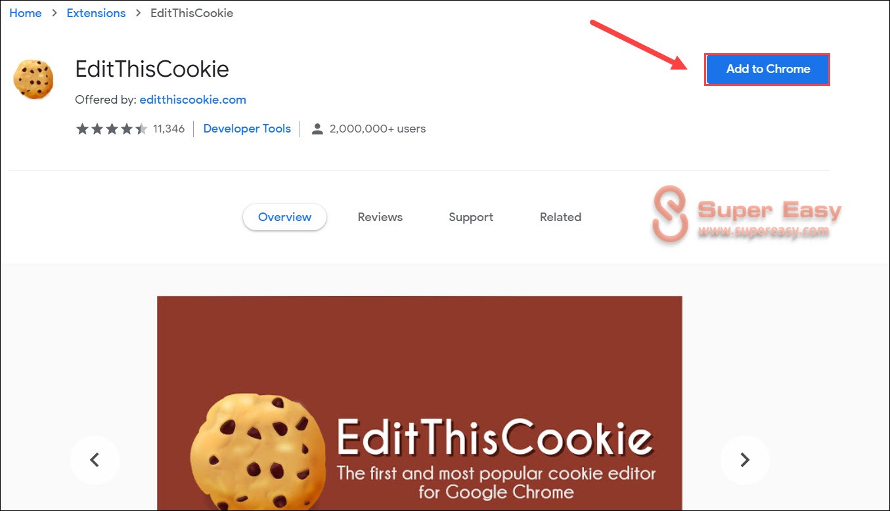Select the Overview tab

click(284, 217)
